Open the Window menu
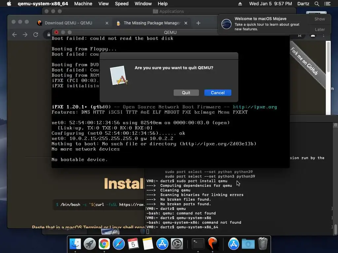This screenshot has width=338, height=253. click(x=143, y=4)
